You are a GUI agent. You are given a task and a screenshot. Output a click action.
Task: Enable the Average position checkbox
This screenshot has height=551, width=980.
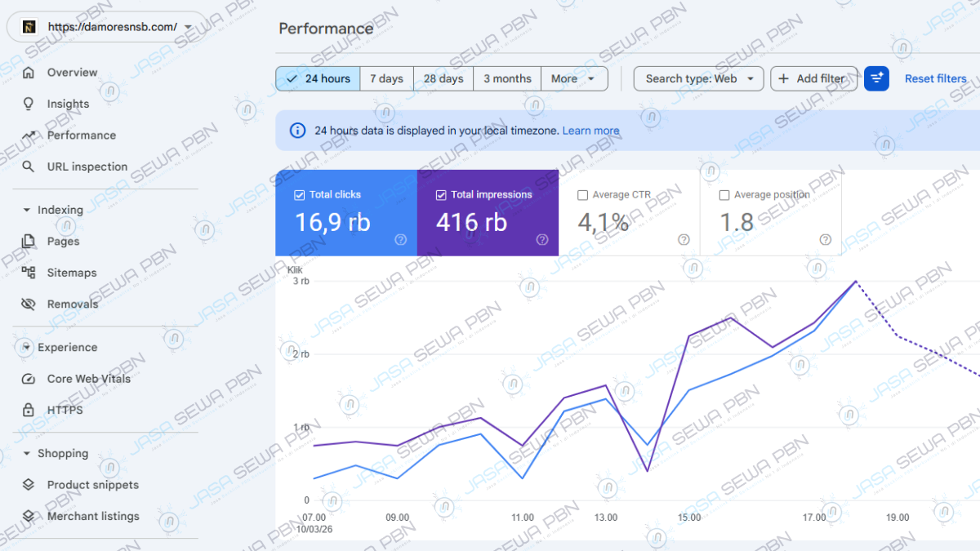[724, 195]
